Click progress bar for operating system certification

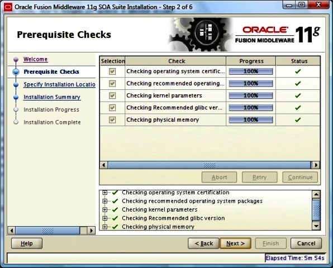251,71
